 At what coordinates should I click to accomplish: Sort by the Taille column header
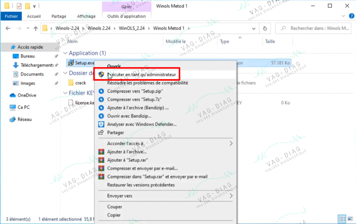point(270,41)
